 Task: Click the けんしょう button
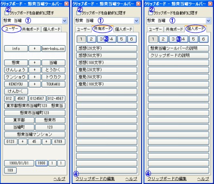pyautogui.click(x=16, y=70)
